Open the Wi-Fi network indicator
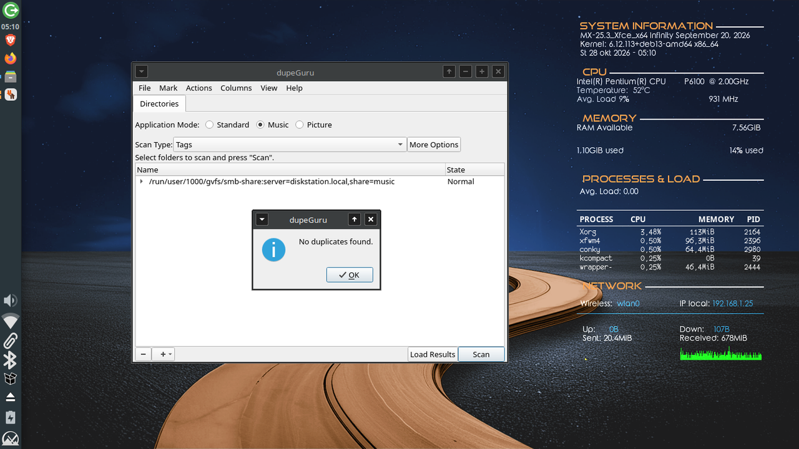This screenshot has width=799, height=449. point(11,321)
